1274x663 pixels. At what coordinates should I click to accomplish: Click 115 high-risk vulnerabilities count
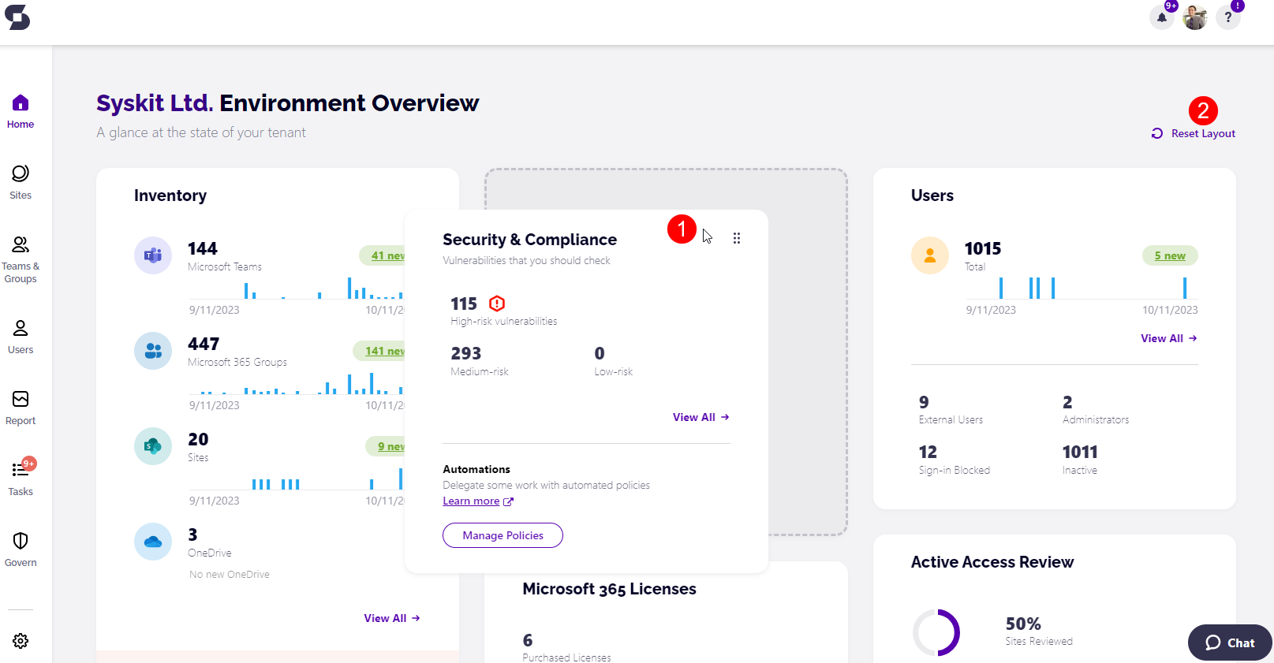pos(464,304)
